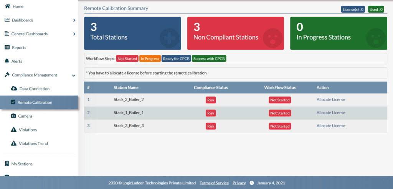Click the Remote Calibration Summary heading
This screenshot has height=189, width=393.
pyautogui.click(x=116, y=8)
